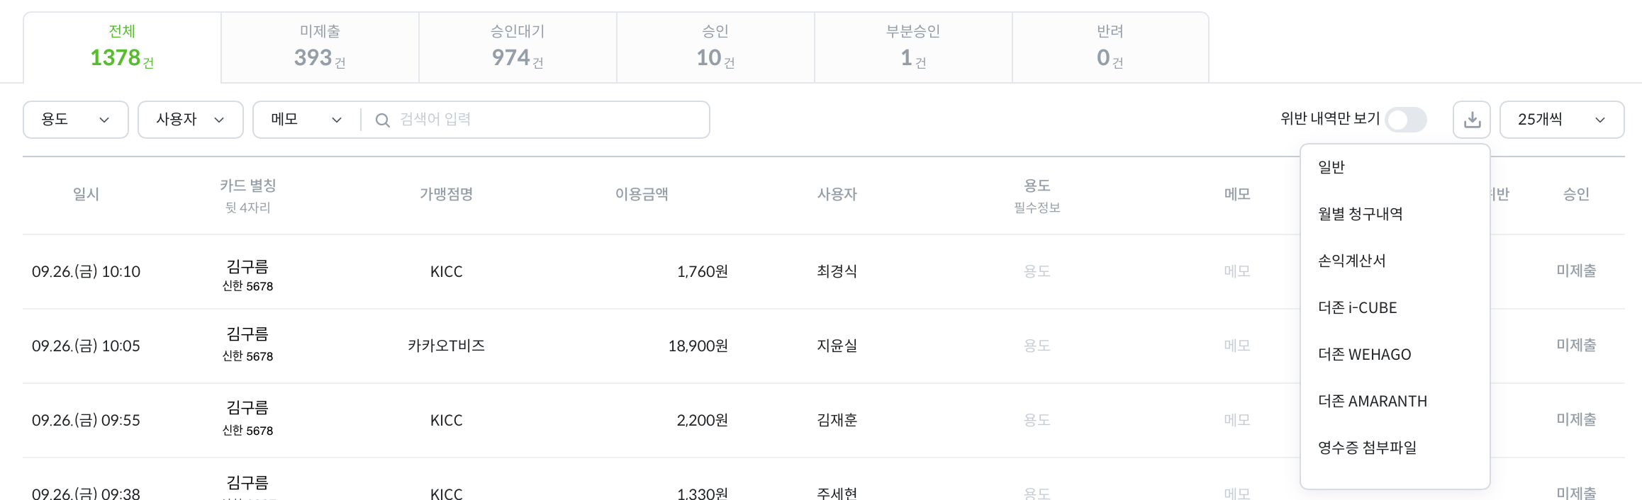The height and width of the screenshot is (500, 1642).
Task: Expand the 사용자 filter dropdown
Action: (190, 120)
